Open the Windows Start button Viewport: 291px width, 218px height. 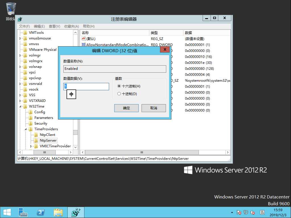(x=7, y=212)
